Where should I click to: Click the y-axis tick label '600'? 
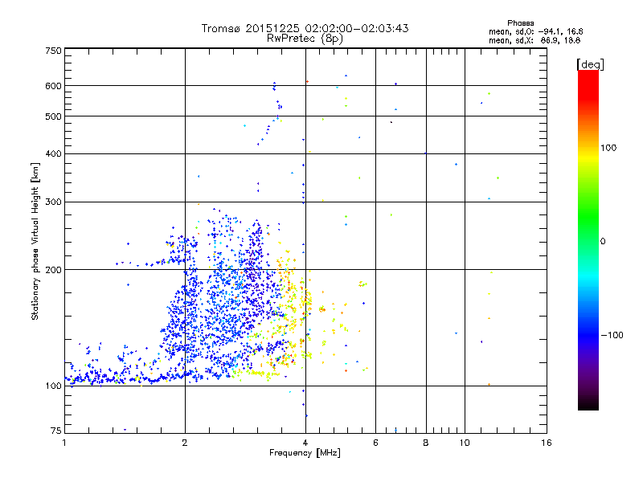[x=54, y=86]
